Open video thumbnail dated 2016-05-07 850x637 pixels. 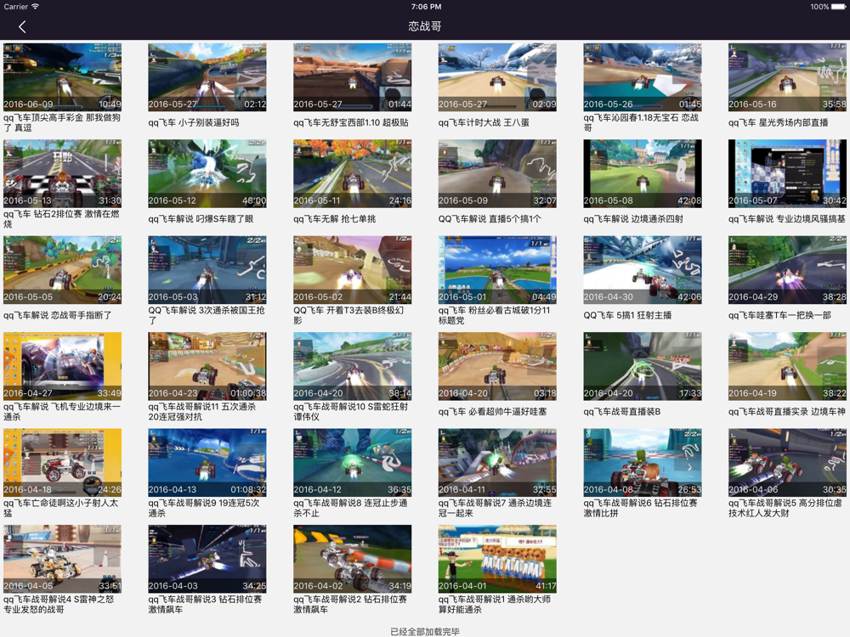point(787,173)
